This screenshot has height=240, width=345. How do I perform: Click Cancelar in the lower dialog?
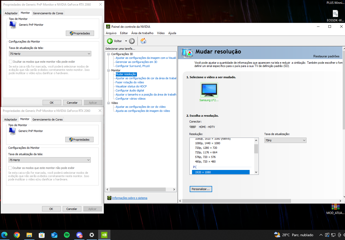(72, 209)
